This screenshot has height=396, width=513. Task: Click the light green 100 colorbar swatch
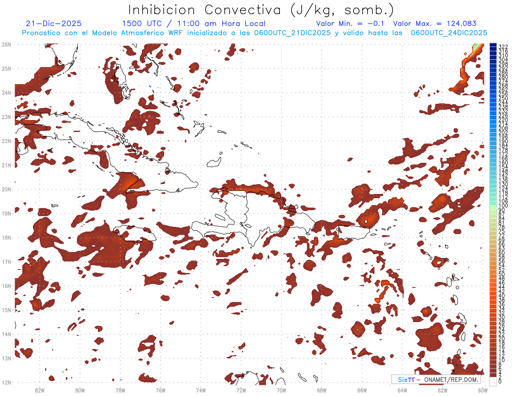click(x=493, y=207)
